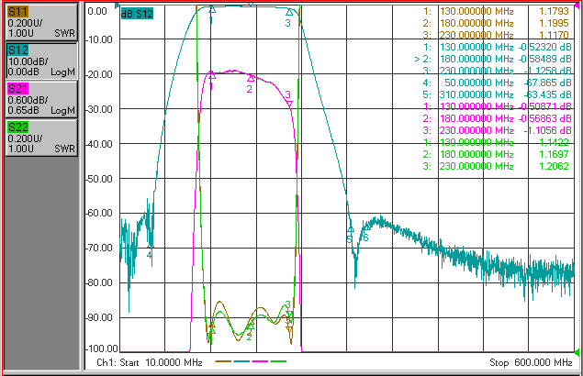Click the S11 marker 1 readout at 130 MHz

[x=496, y=11]
